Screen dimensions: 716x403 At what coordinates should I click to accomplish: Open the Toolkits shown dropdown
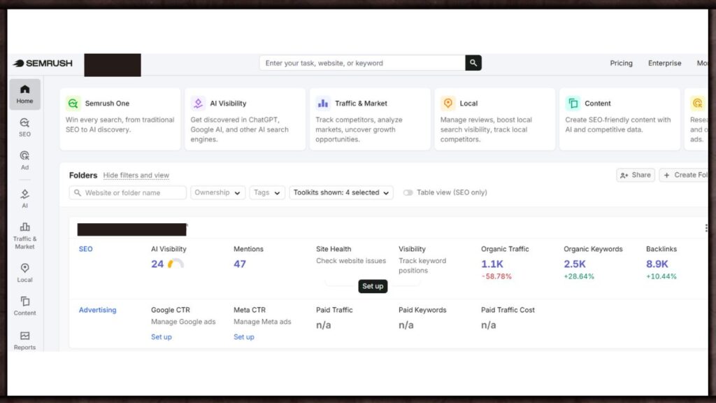click(x=341, y=193)
